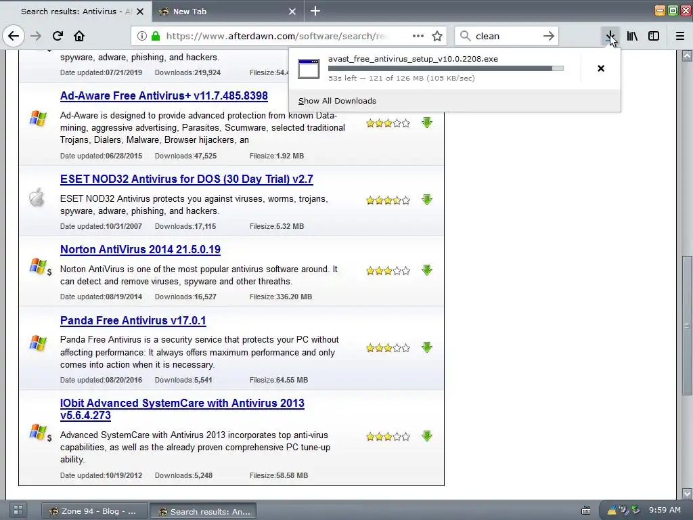Download IObit SystemCare via green arrow
Viewport: 693px width, 520px height.
[426, 436]
